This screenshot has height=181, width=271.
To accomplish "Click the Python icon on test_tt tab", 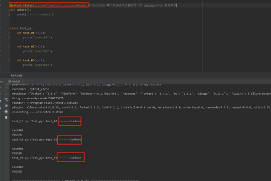I will tap(9, 81).
